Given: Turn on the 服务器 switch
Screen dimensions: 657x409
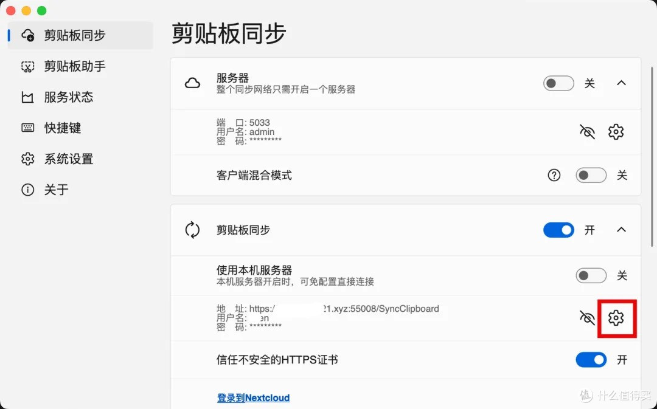Looking at the screenshot, I should pyautogui.click(x=558, y=83).
